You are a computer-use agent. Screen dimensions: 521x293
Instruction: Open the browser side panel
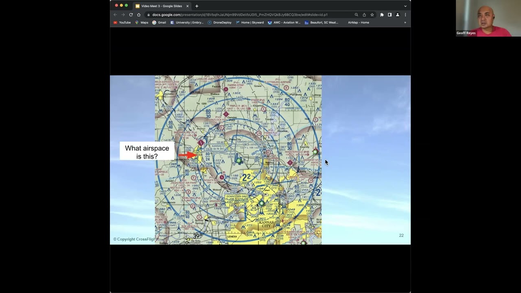tap(390, 15)
